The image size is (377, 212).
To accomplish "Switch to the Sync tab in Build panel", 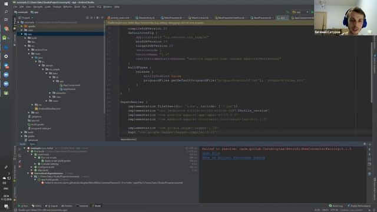I will (32, 144).
